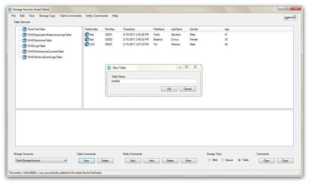Sort by Age column header
The image size is (309, 183).
(227, 29)
